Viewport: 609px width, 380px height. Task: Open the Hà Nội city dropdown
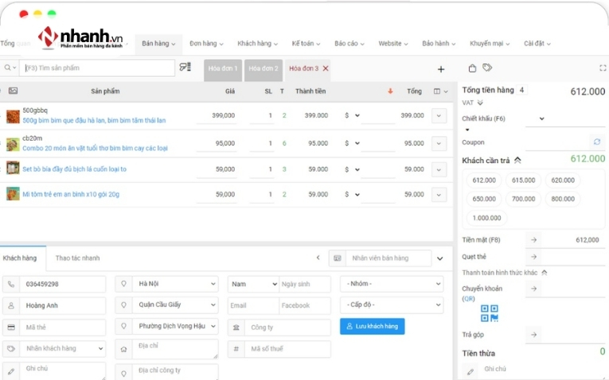(x=174, y=284)
